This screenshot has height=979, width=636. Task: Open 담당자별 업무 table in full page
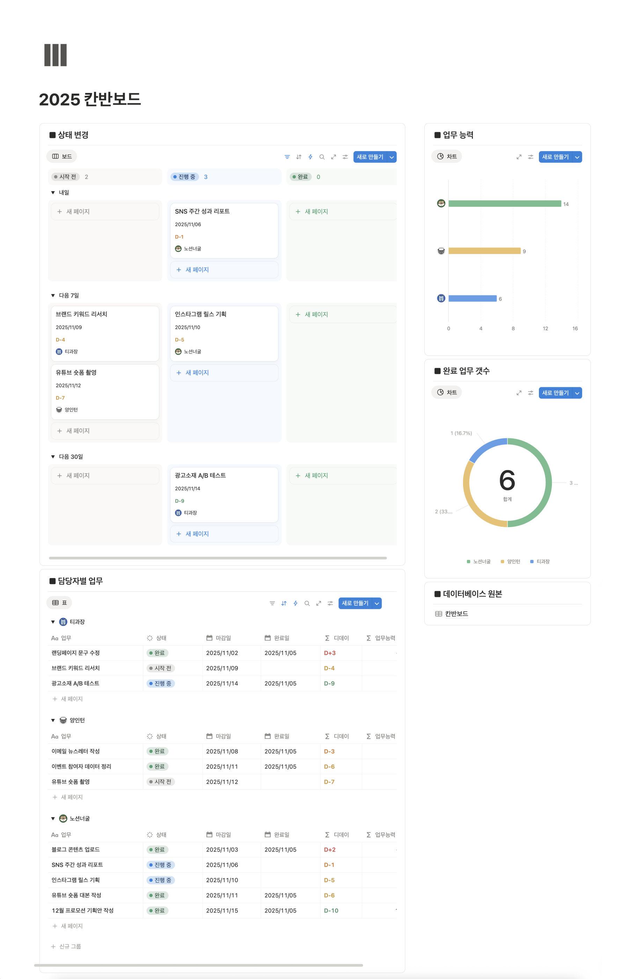point(318,603)
